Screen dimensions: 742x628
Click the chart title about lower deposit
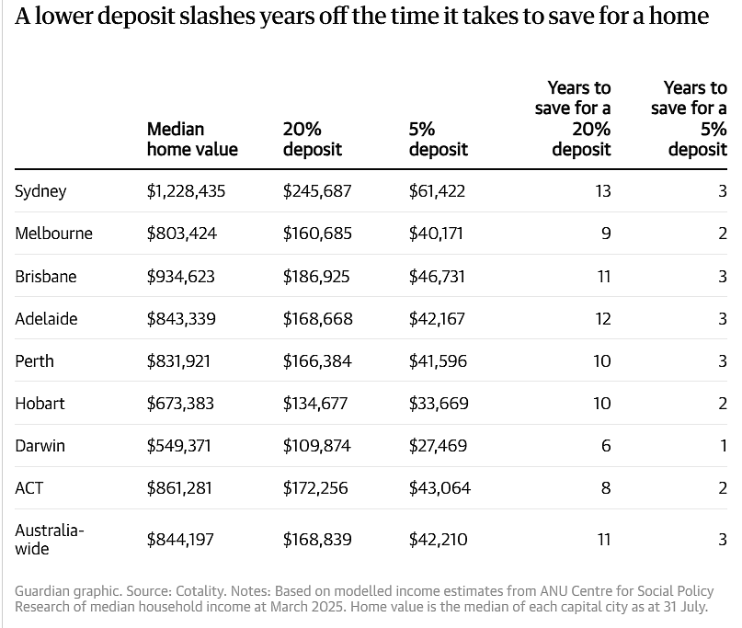click(x=362, y=16)
